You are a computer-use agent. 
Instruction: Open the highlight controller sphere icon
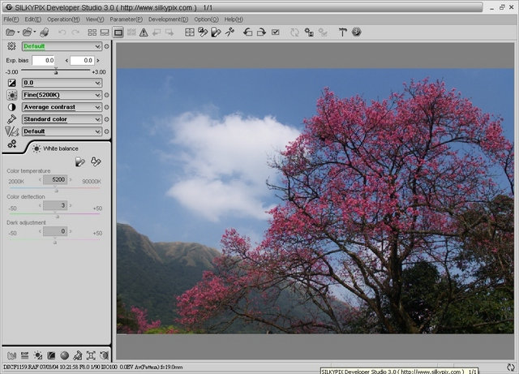pos(65,356)
